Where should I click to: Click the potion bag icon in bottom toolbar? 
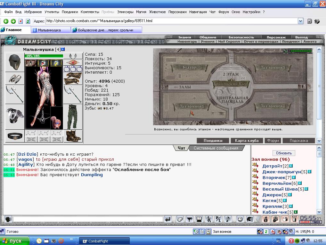click(266, 219)
